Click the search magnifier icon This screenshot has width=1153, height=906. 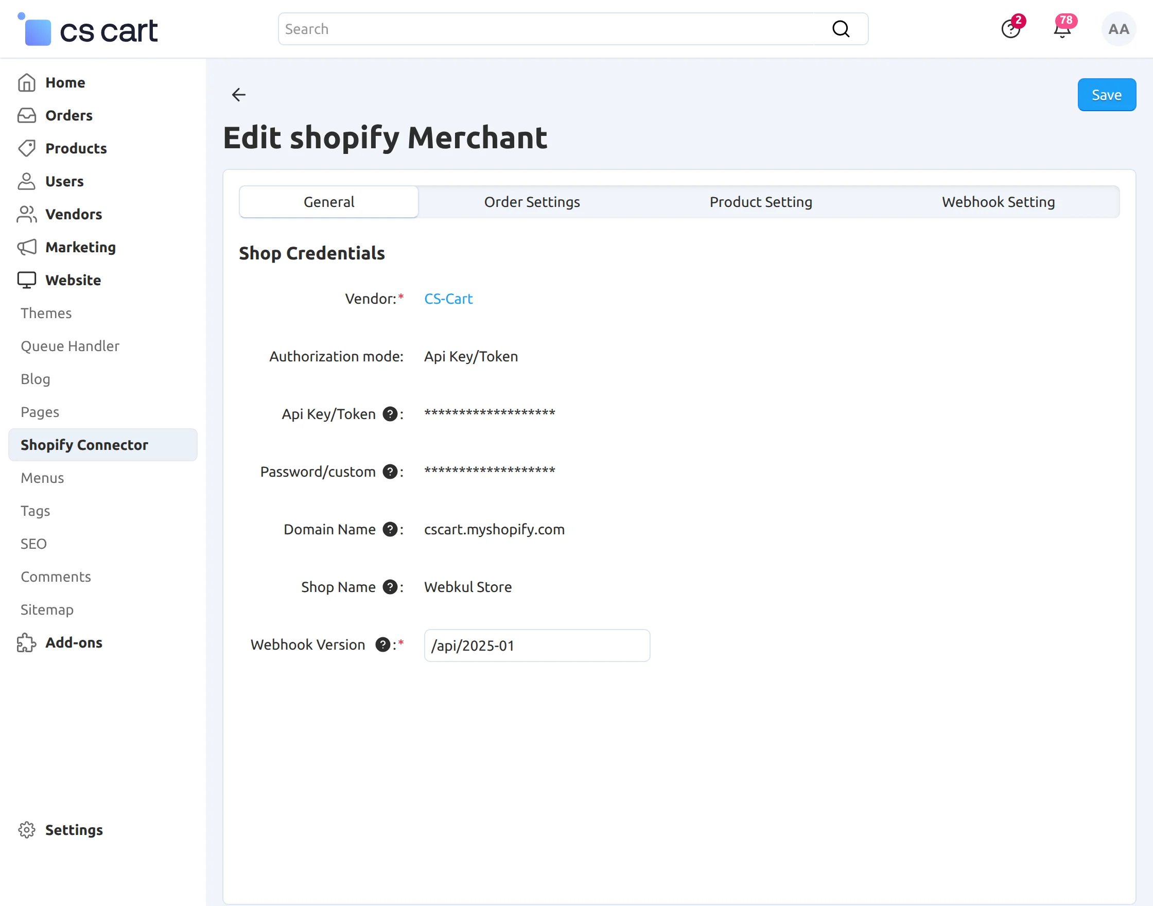841,29
